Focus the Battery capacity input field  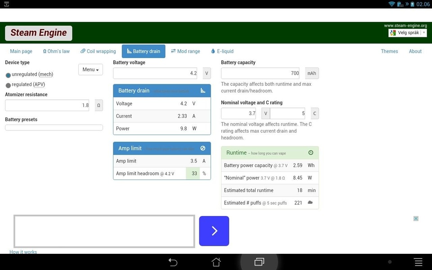(x=261, y=73)
